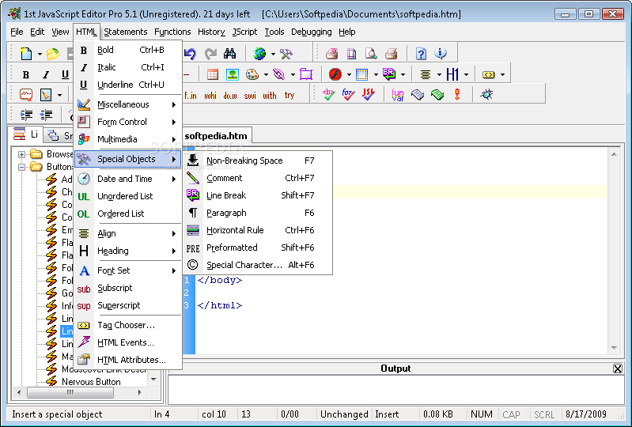The width and height of the screenshot is (632, 427).
Task: Click the Undo arrow icon
Action: pyautogui.click(x=190, y=54)
